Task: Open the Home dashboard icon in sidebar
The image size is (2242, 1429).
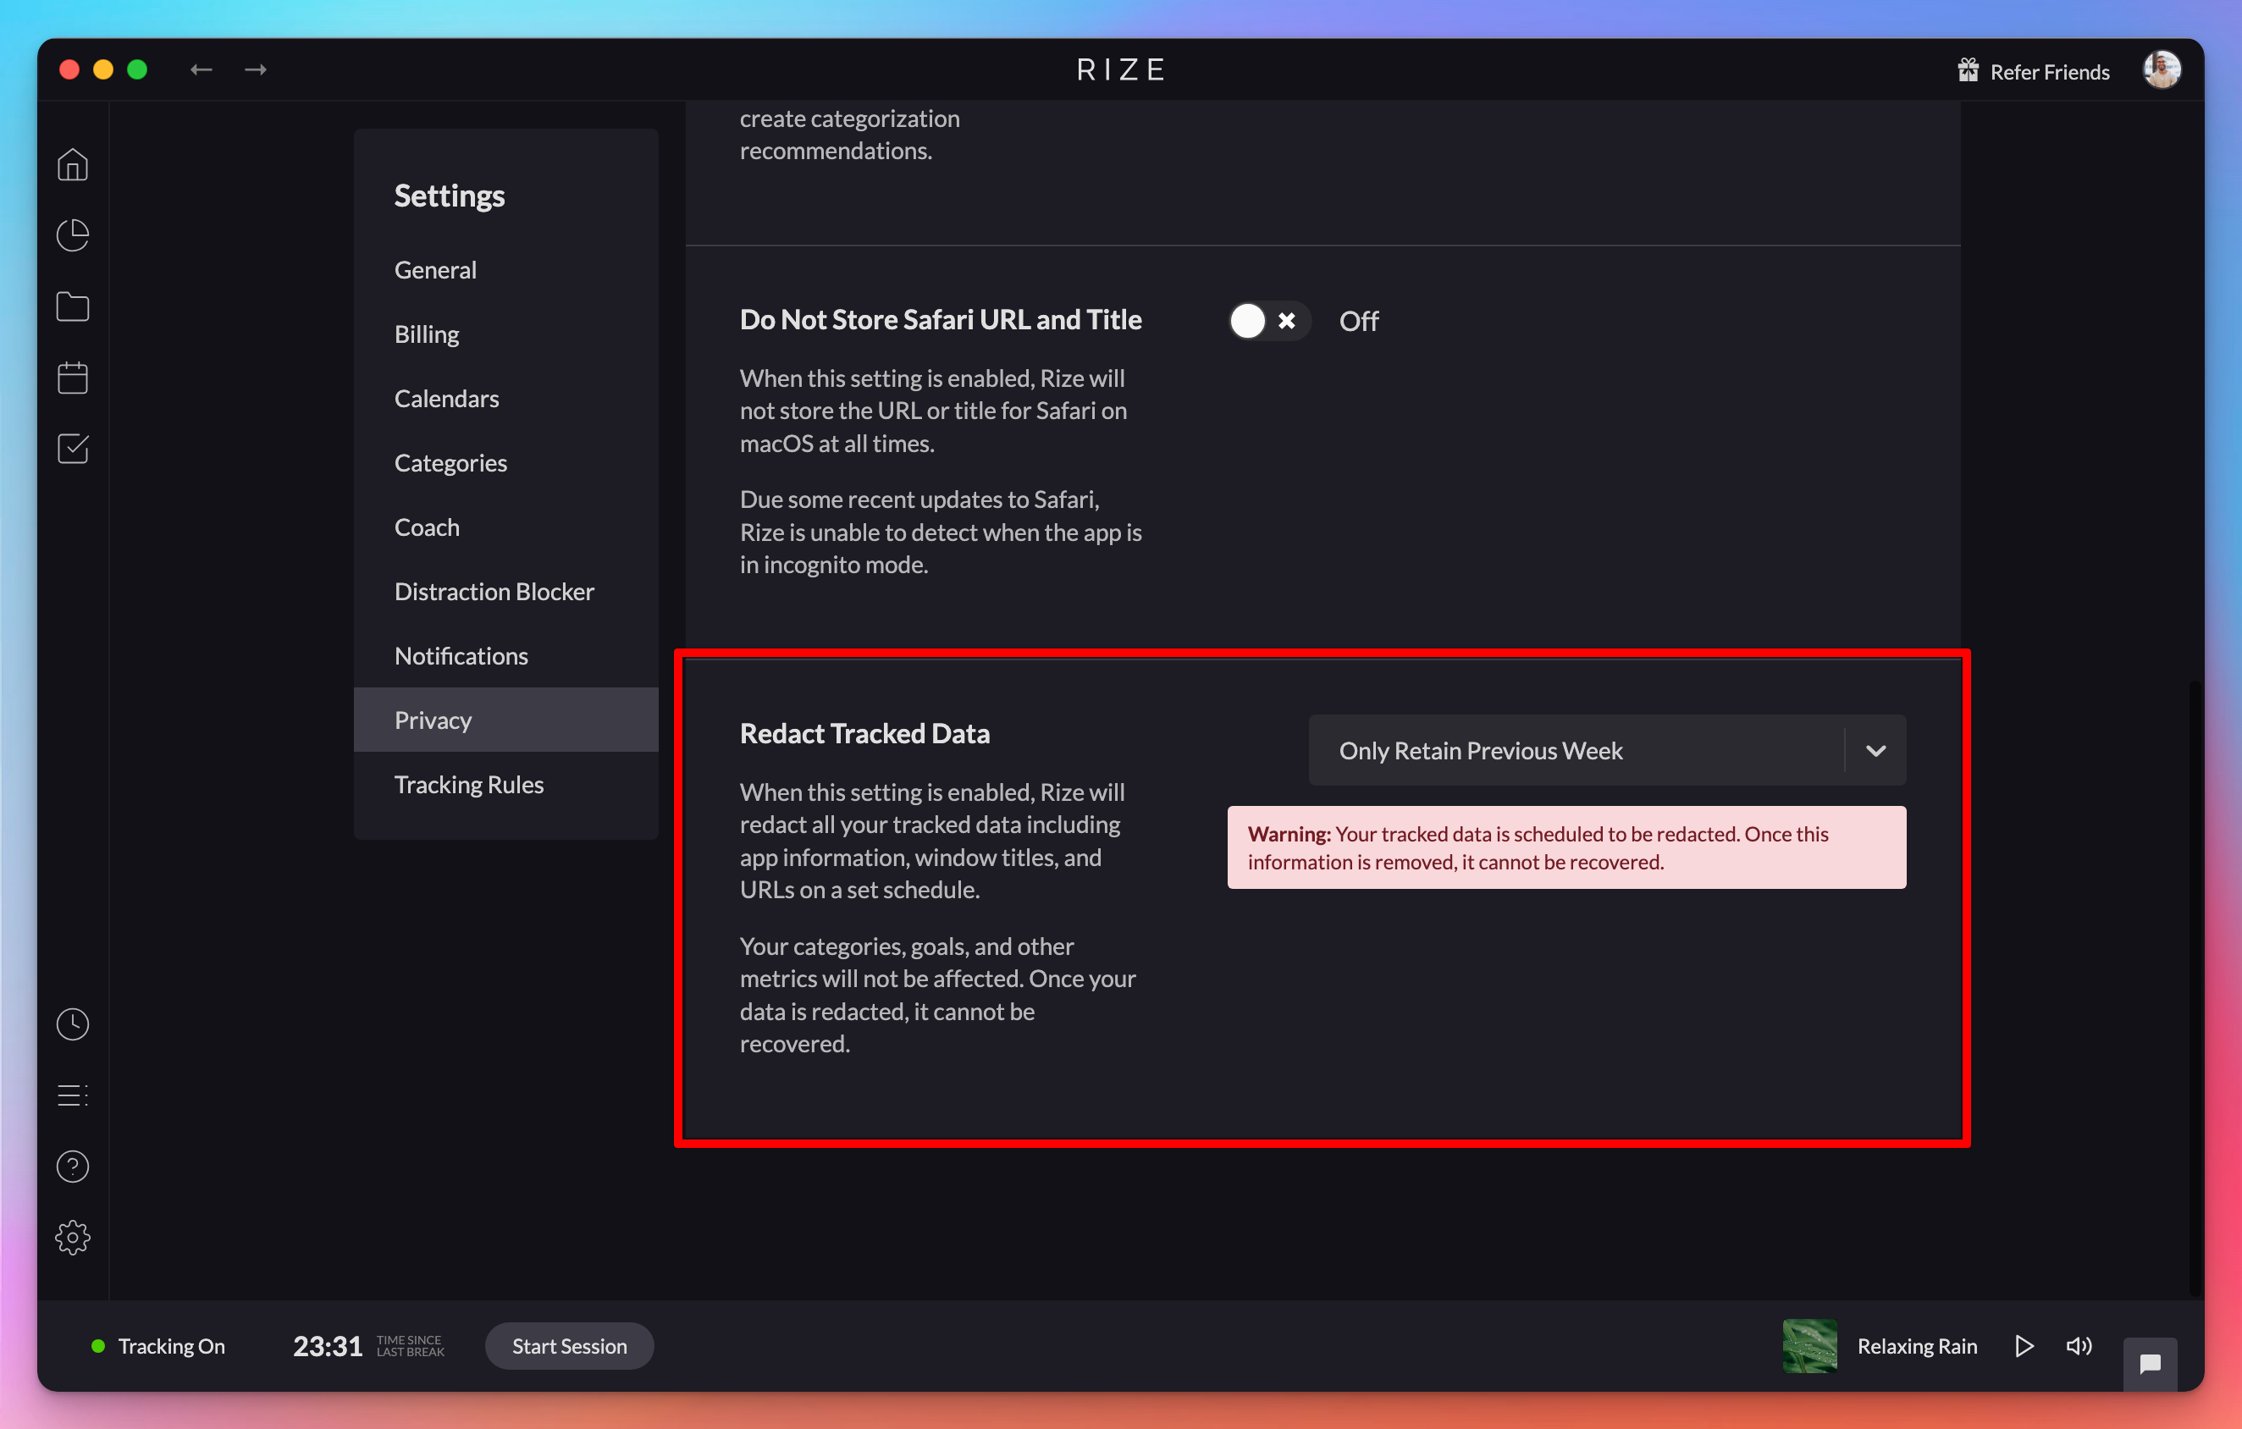Action: click(73, 165)
